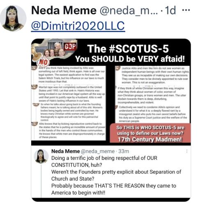Click the Neda Meme name in embedded tweet

click(x=65, y=151)
